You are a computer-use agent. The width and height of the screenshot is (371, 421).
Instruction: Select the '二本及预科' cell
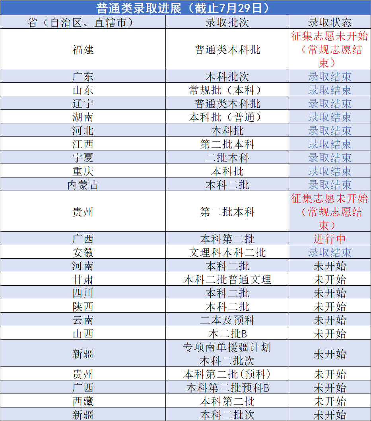227,320
